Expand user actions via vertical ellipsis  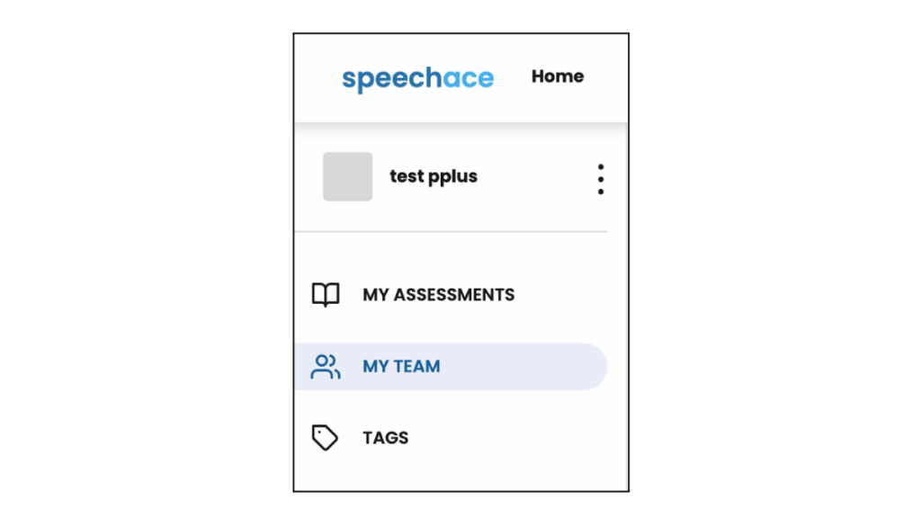(x=600, y=179)
